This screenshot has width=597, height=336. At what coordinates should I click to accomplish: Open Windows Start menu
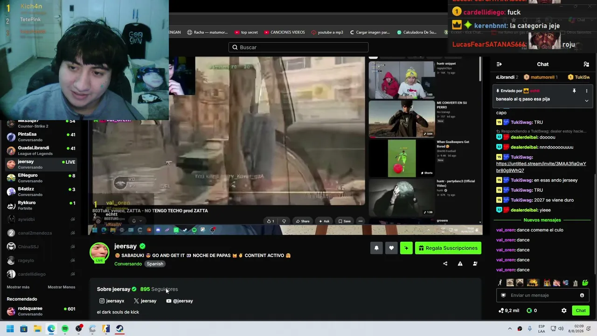[10, 329]
